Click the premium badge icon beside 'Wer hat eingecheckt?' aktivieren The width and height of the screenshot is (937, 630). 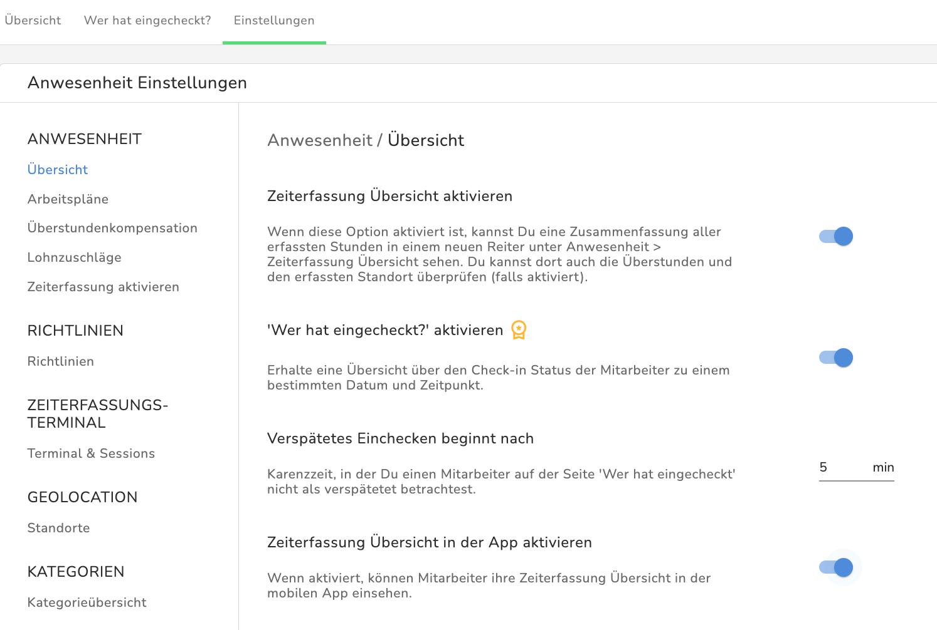(x=519, y=329)
